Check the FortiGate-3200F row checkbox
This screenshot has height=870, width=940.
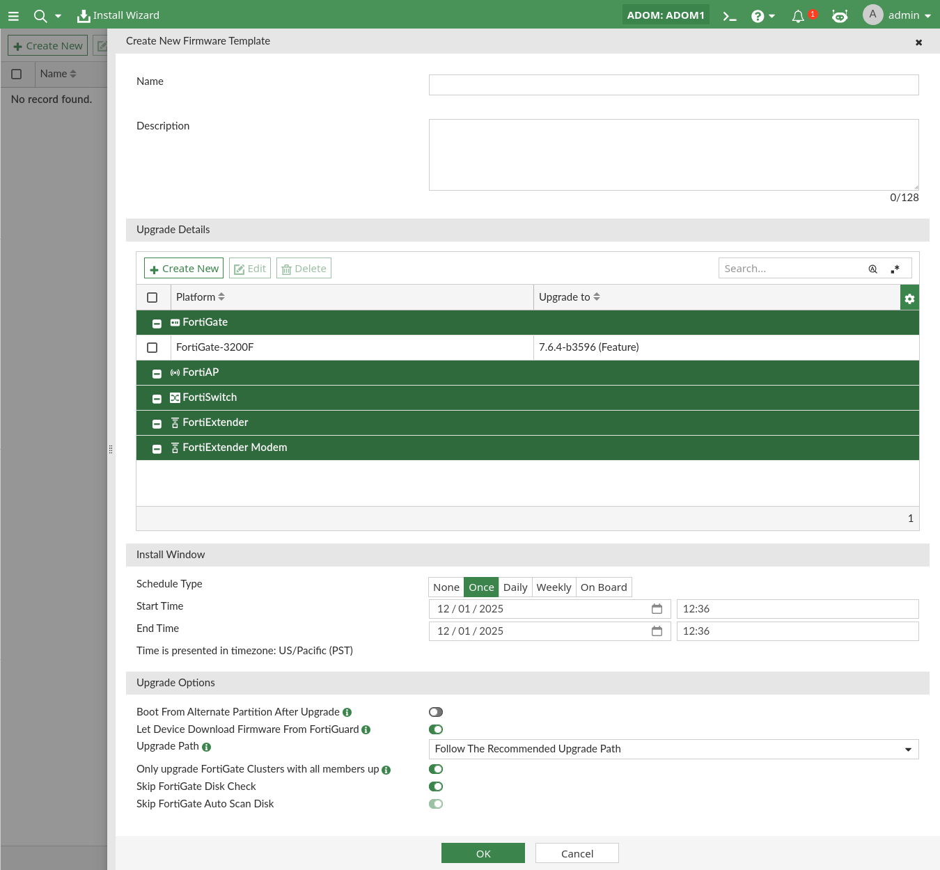coord(152,347)
